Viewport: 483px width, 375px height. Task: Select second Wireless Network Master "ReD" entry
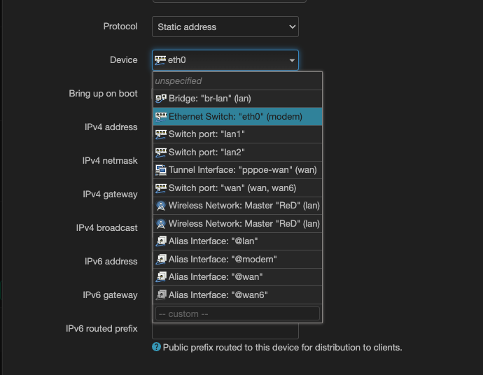[x=237, y=223]
